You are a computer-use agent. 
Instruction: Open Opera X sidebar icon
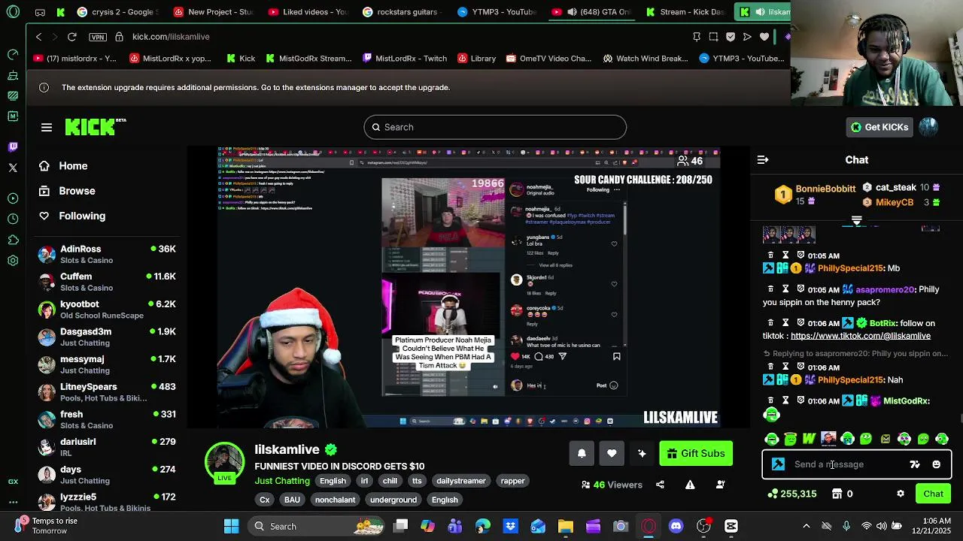tap(13, 168)
